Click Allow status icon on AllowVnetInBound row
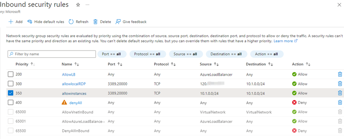The height and width of the screenshot is (139, 344). pyautogui.click(x=294, y=112)
